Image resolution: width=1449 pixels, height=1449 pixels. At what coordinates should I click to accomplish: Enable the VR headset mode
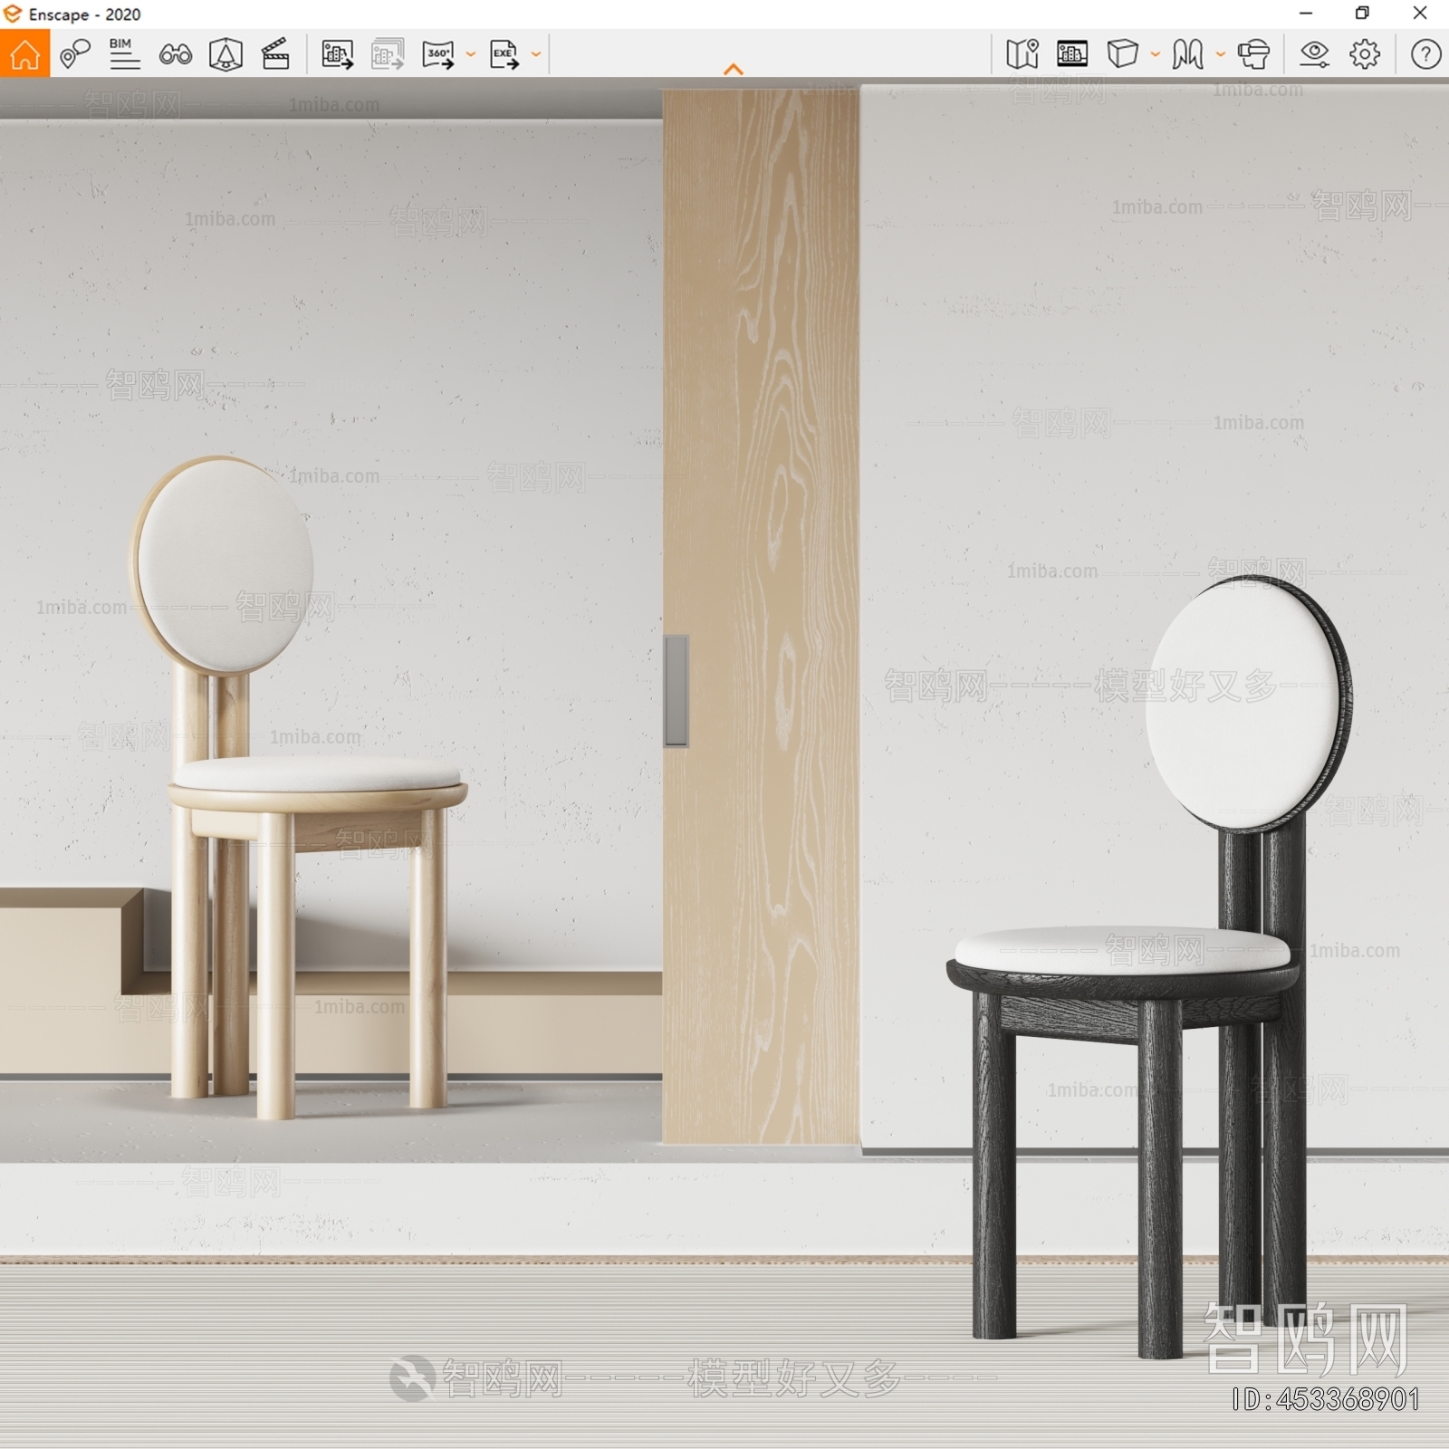(x=1254, y=54)
